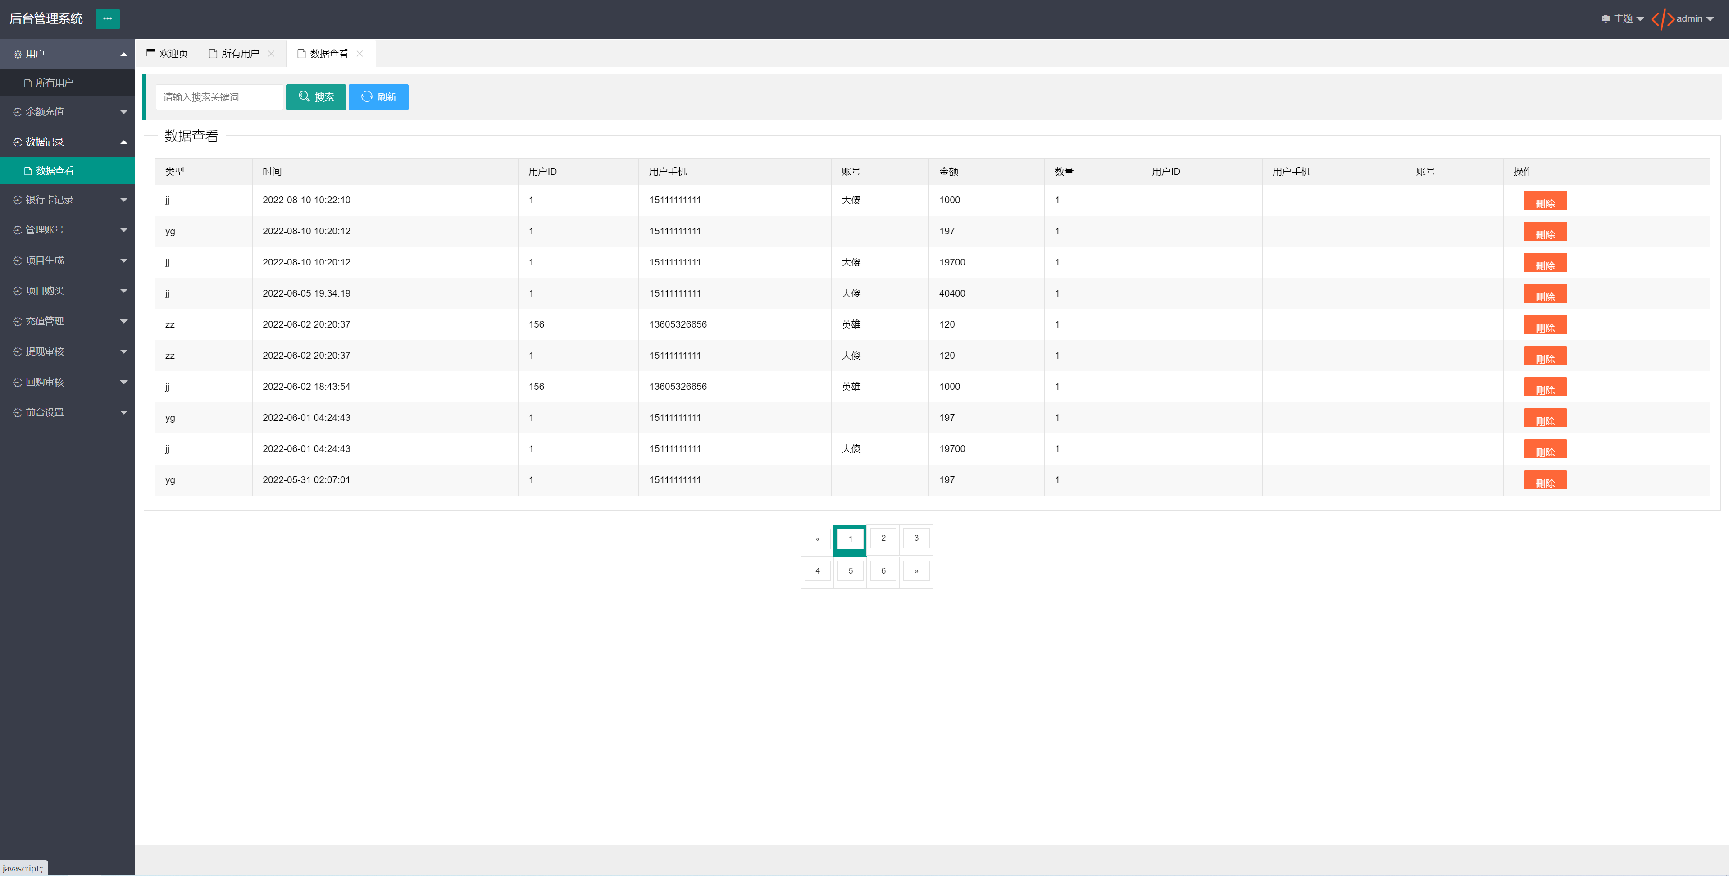Click the search keyword input field

click(x=219, y=97)
